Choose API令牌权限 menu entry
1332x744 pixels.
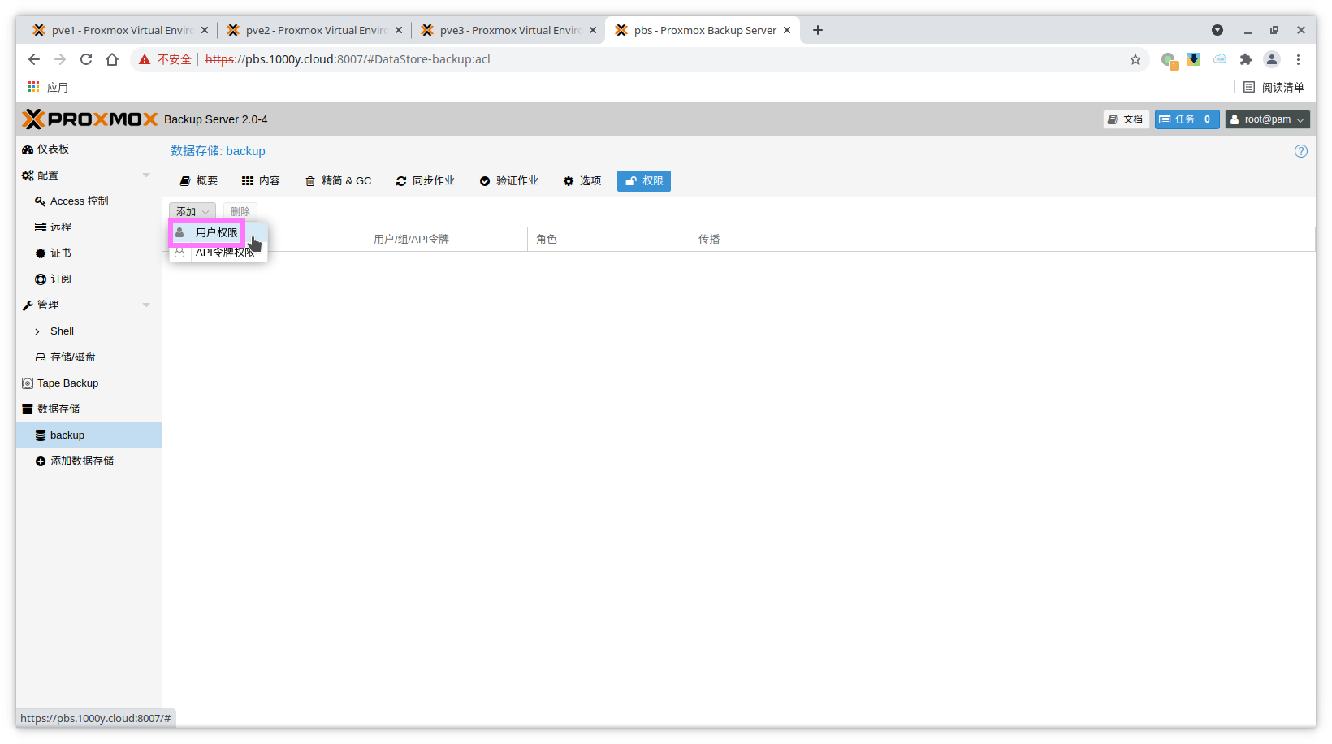(224, 253)
